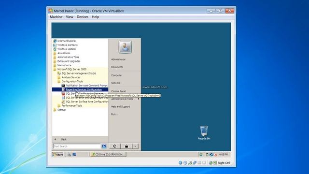The height and width of the screenshot is (174, 309).
Task: Click the red security alert tray icon
Action: click(215, 155)
